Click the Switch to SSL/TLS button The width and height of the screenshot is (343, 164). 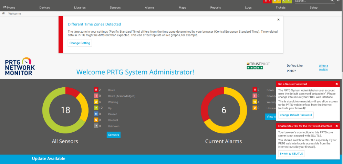[291, 154]
